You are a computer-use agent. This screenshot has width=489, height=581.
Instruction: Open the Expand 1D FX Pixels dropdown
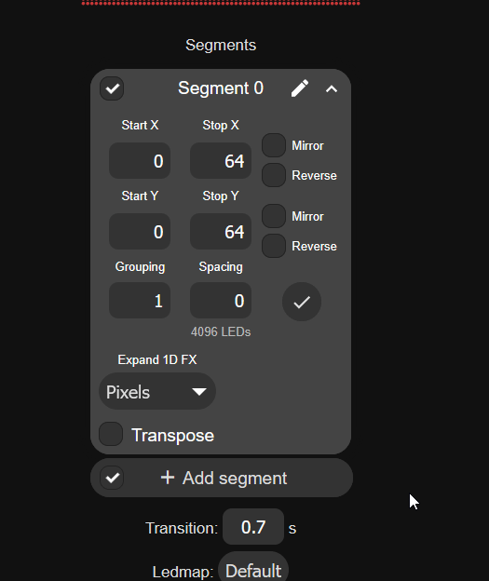157,391
